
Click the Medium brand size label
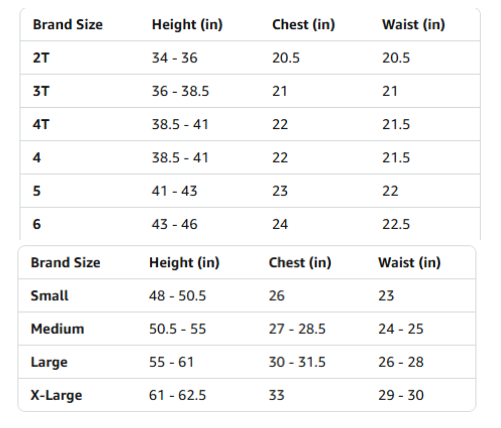point(57,329)
